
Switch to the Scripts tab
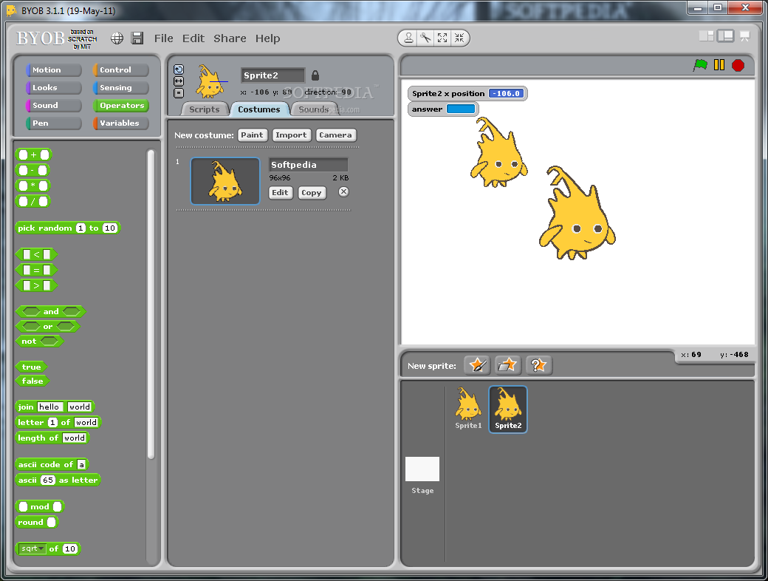coord(205,109)
